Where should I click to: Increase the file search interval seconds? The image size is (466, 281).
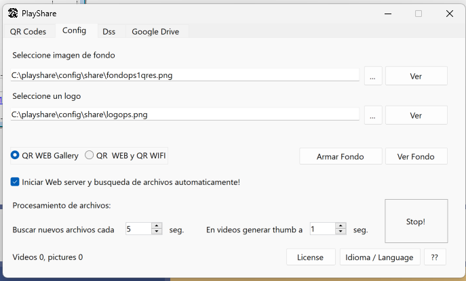coord(157,225)
